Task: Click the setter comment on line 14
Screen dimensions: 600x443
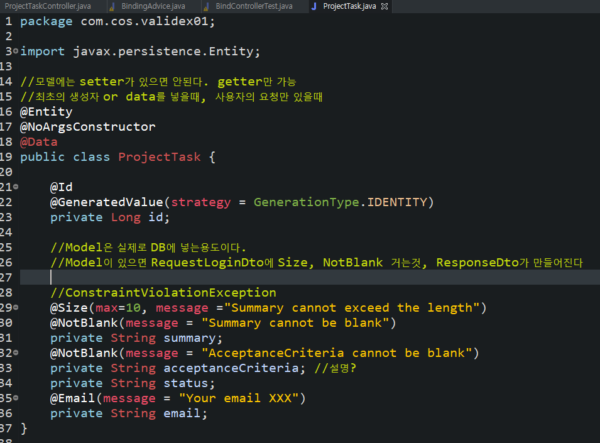Action: coord(158,82)
